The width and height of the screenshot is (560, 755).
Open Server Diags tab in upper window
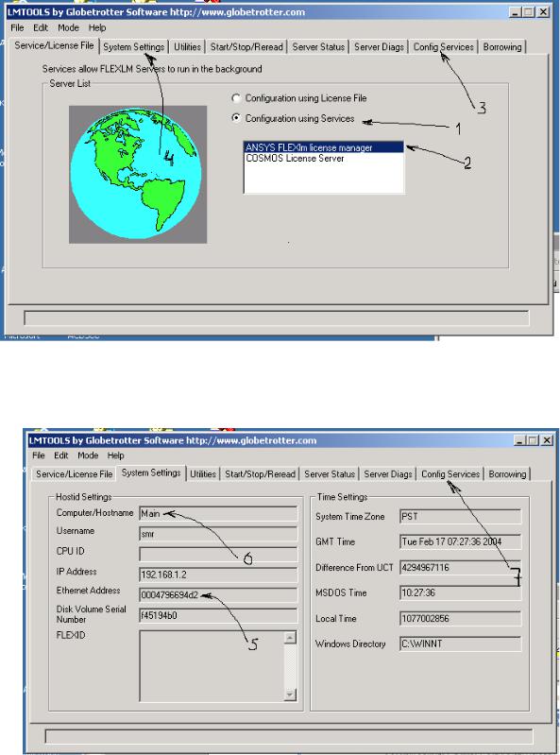pos(379,47)
